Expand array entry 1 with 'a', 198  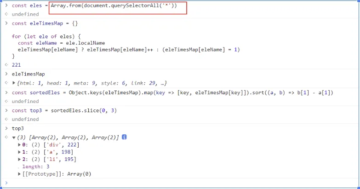pyautogui.click(x=19, y=152)
